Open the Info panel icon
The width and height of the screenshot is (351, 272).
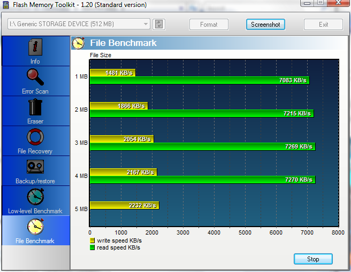(x=35, y=48)
